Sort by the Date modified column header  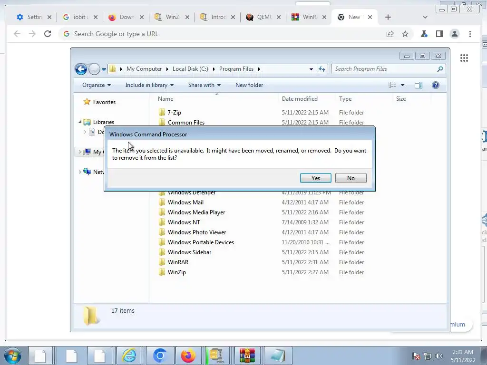[300, 99]
